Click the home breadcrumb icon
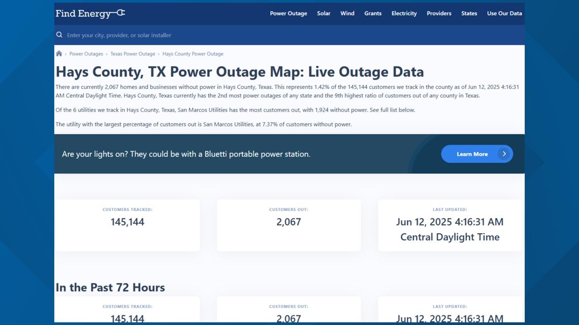 [59, 53]
